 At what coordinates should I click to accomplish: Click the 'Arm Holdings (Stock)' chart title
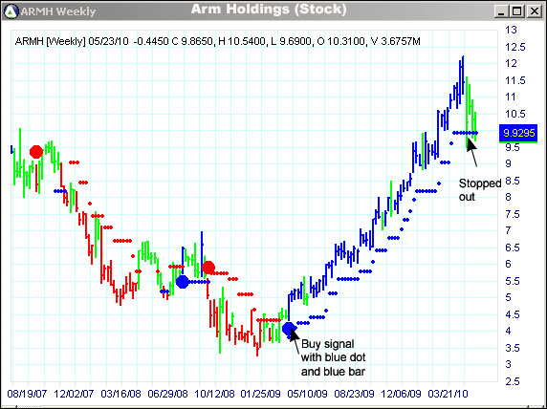pyautogui.click(x=269, y=10)
